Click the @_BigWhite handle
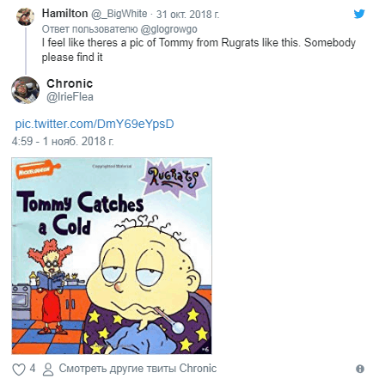 (x=119, y=14)
